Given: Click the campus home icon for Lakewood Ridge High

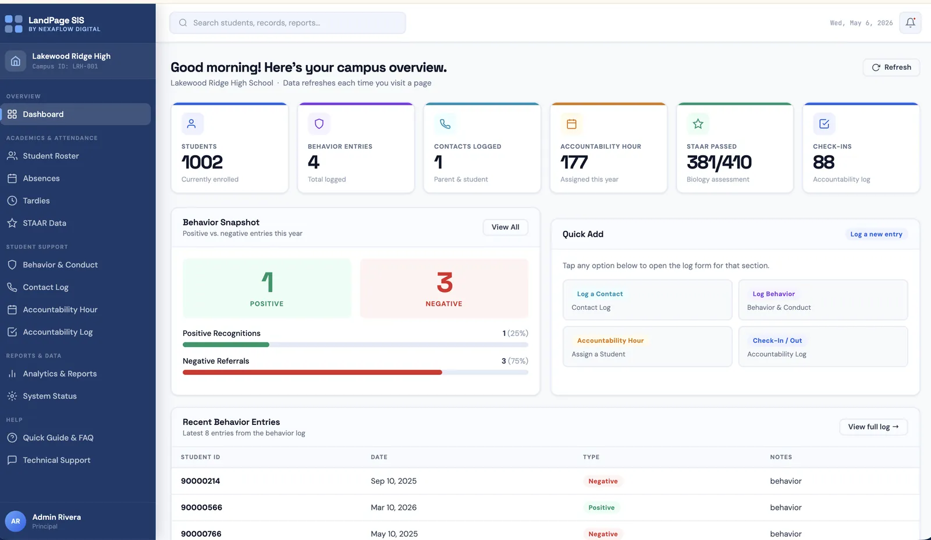Looking at the screenshot, I should click(16, 61).
